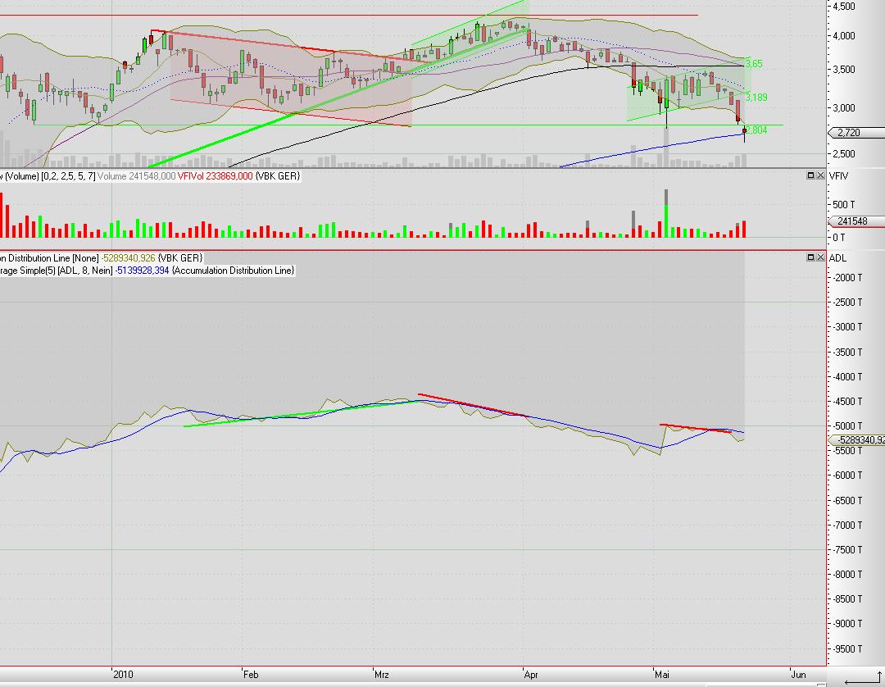The width and height of the screenshot is (885, 687).
Task: Click the 0 T volume scale tick
Action: point(838,238)
